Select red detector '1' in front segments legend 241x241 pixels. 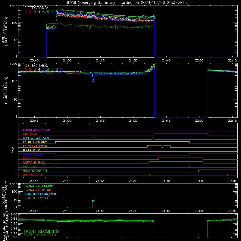pos(26,12)
